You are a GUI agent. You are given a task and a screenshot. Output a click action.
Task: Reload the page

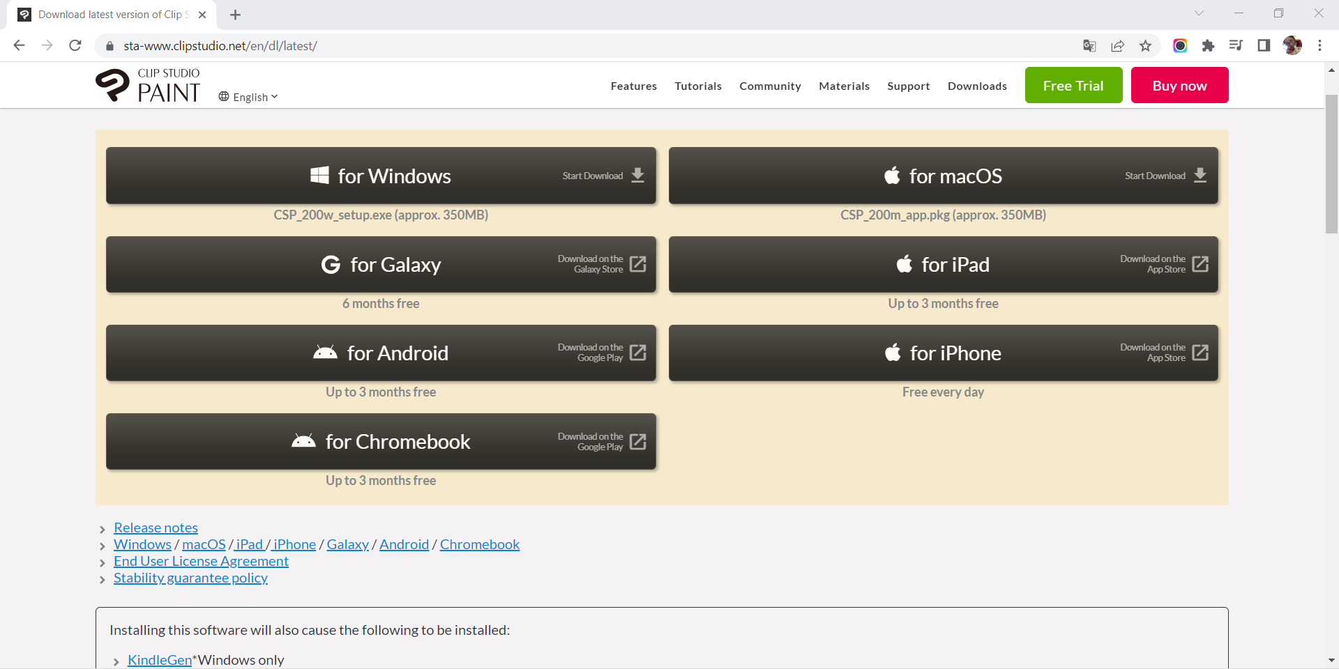(x=75, y=46)
